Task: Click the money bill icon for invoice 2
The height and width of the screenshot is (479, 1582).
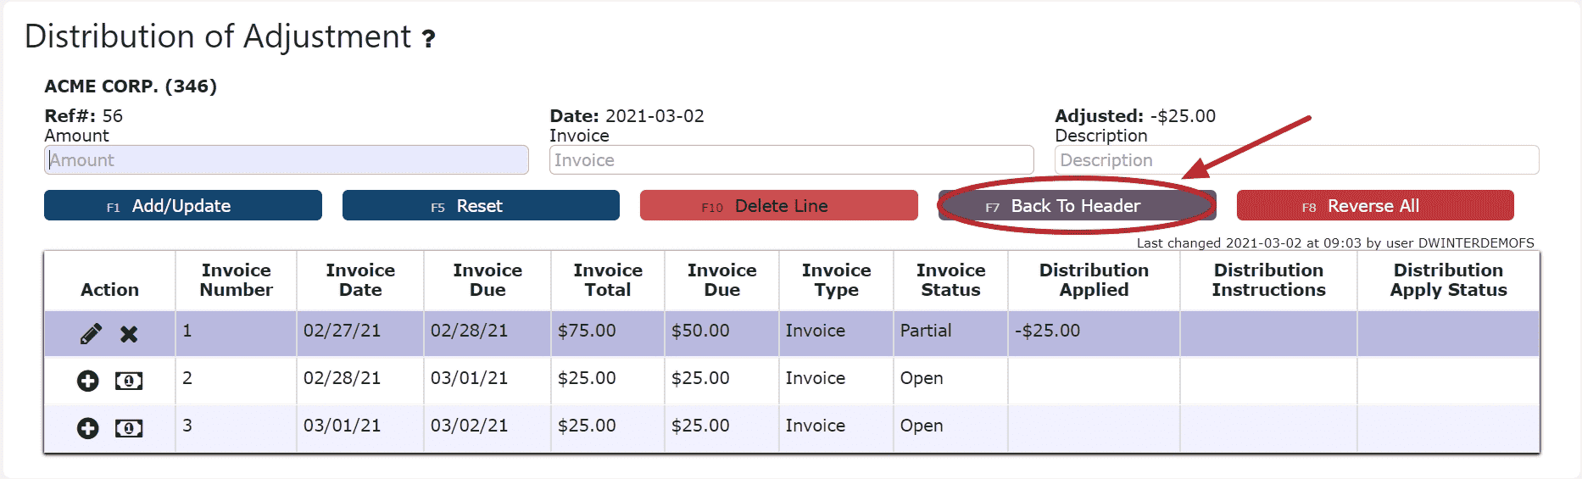Action: click(x=129, y=381)
